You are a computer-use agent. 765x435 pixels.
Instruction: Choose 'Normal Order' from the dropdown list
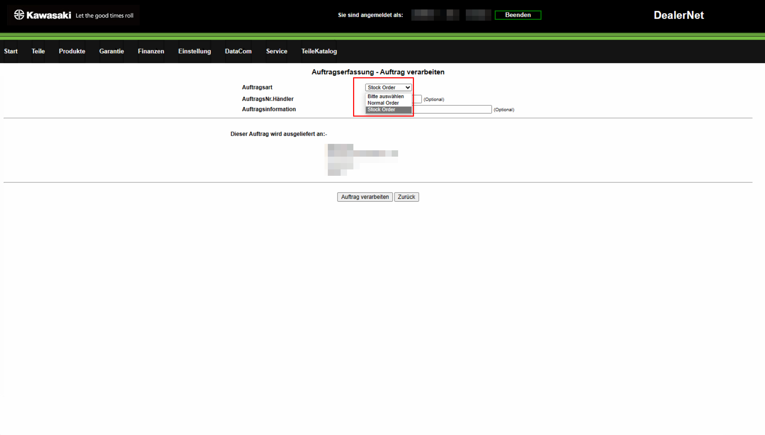[388, 103]
